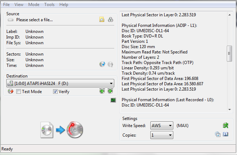Play the source audio with the music disc icon

coord(102,64)
